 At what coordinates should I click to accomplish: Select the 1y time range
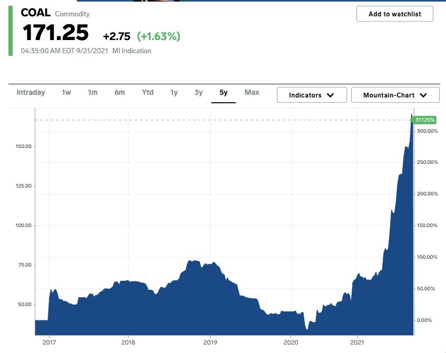(174, 92)
